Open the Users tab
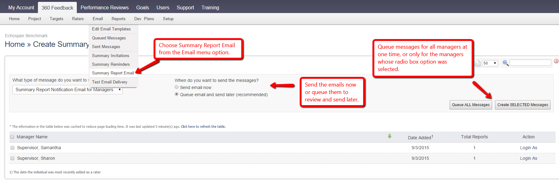Image resolution: width=559 pixels, height=183 pixels. 163,7
